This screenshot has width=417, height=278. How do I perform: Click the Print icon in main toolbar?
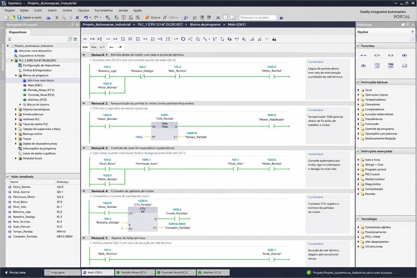(48, 17)
